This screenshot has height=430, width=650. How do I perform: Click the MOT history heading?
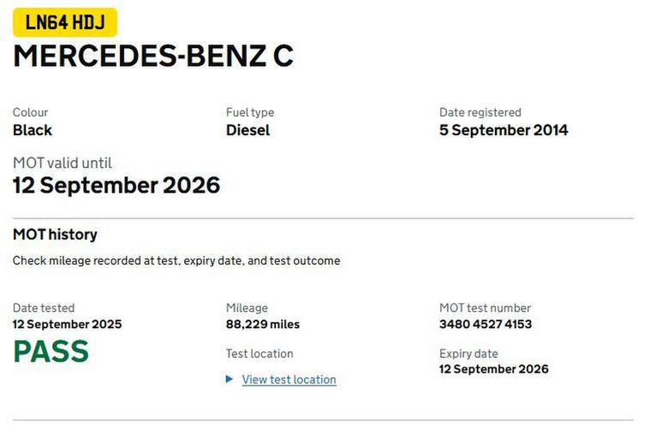coord(55,235)
